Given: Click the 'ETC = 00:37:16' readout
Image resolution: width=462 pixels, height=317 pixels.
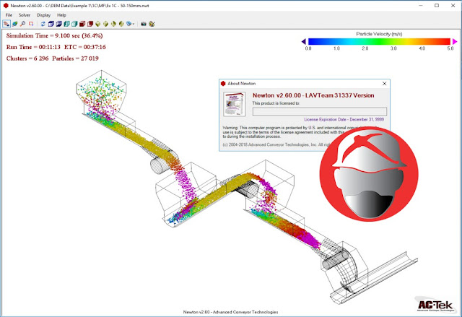Looking at the screenshot, I should 85,47.
